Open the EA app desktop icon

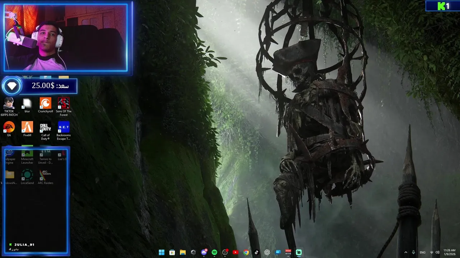click(9, 129)
